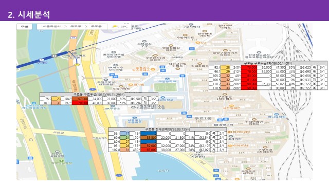The height and width of the screenshot is (185, 329).
Task: Click the slide title 2. 시세분석
Action: point(29,15)
